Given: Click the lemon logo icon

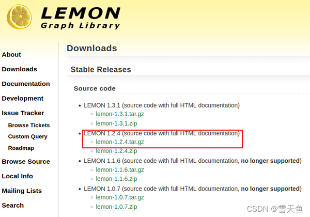Looking at the screenshot, I should (x=20, y=17).
